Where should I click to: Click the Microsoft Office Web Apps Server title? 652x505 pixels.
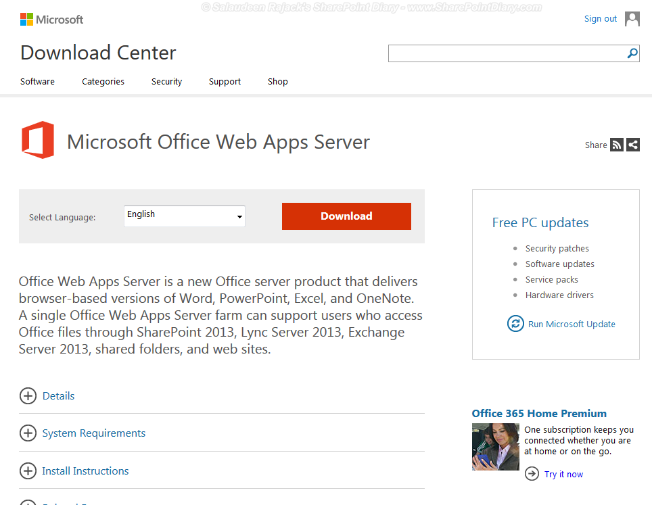218,142
